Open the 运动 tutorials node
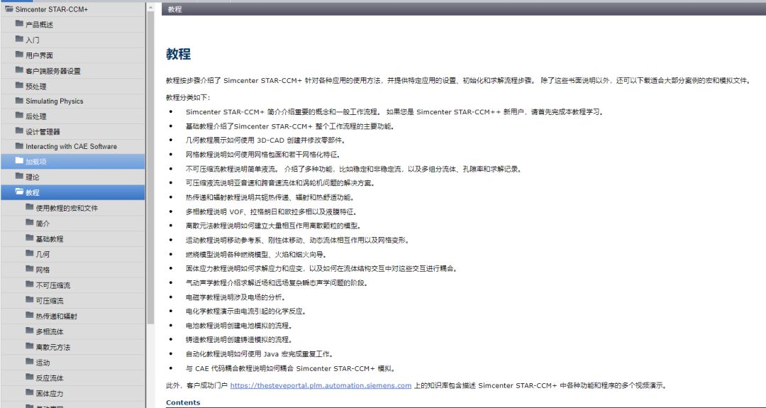The height and width of the screenshot is (408, 766). (43, 362)
